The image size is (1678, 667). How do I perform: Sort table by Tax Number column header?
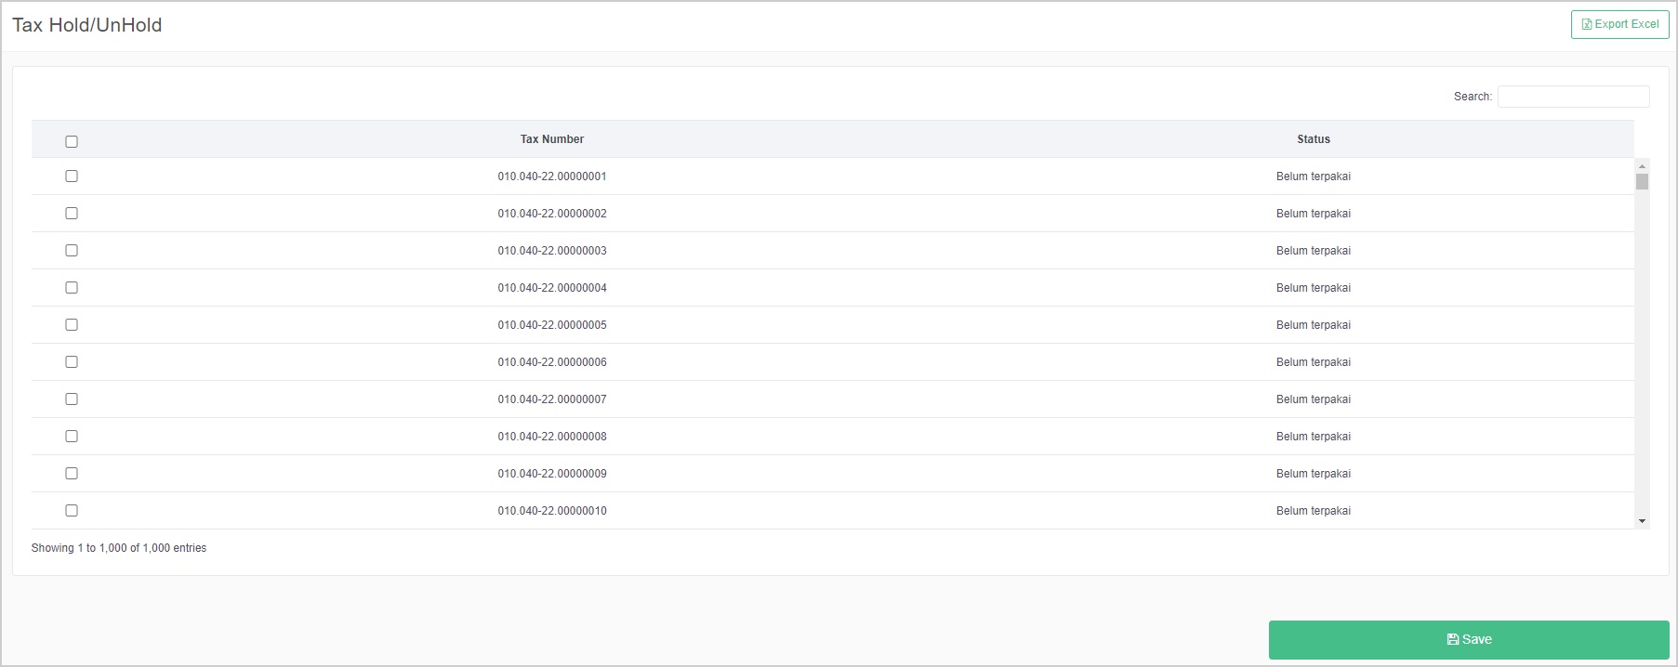pyautogui.click(x=551, y=139)
